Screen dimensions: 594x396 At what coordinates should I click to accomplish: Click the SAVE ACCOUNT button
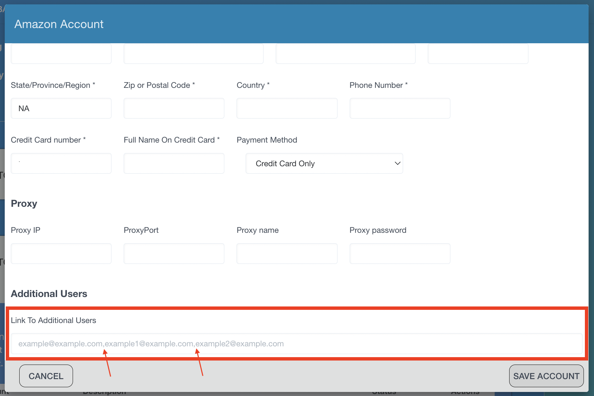(x=546, y=376)
